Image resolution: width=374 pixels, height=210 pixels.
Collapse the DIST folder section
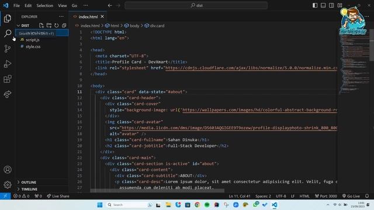18,26
